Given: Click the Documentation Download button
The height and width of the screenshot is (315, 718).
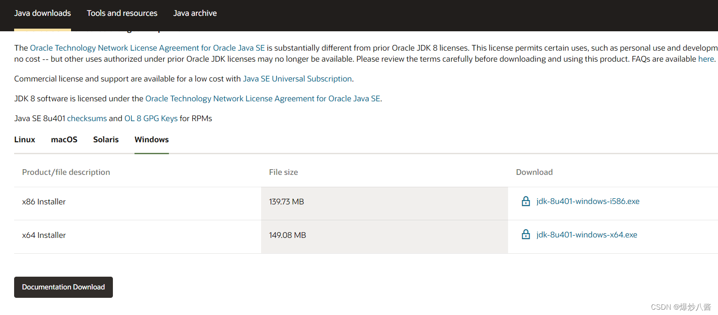Looking at the screenshot, I should (64, 287).
